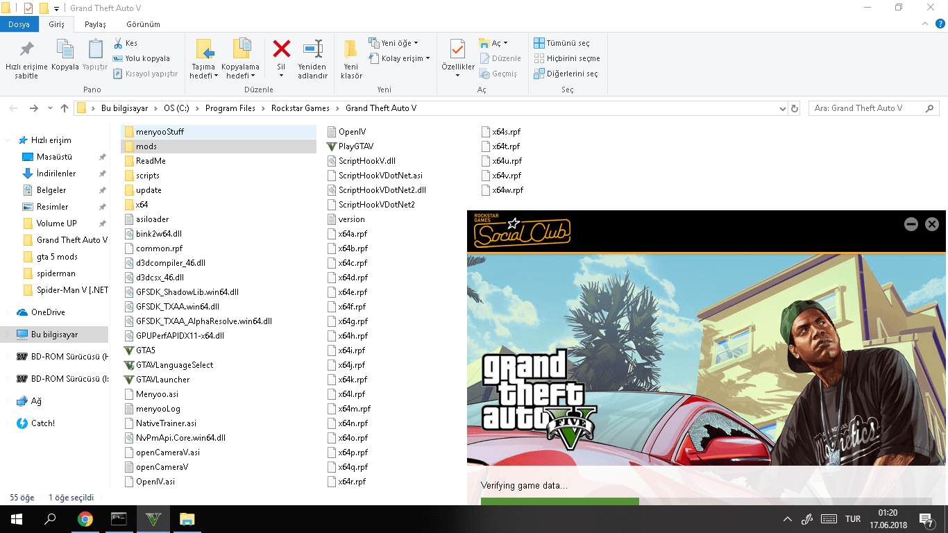Image resolution: width=948 pixels, height=533 pixels.
Task: Click Yeniden adlandır rename icon
Action: click(313, 60)
